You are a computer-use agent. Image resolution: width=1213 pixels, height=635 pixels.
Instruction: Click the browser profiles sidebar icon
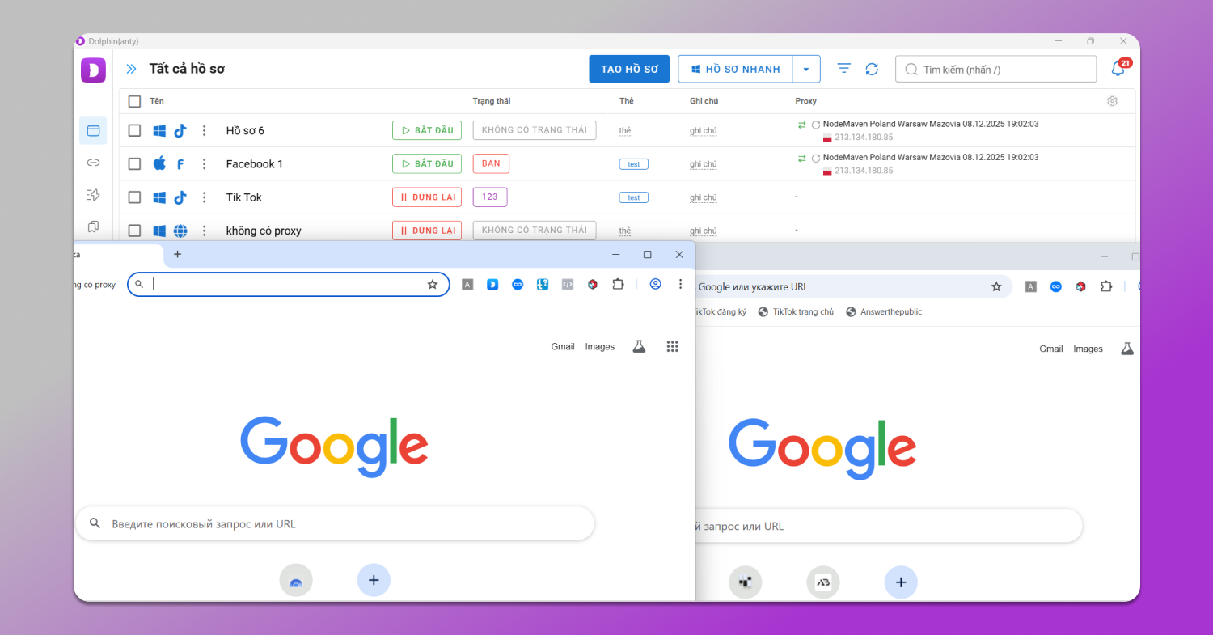pyautogui.click(x=93, y=130)
